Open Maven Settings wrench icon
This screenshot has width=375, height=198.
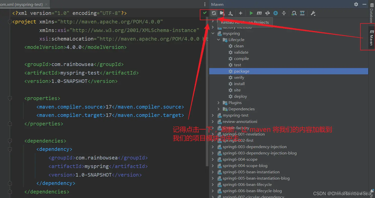[313, 13]
